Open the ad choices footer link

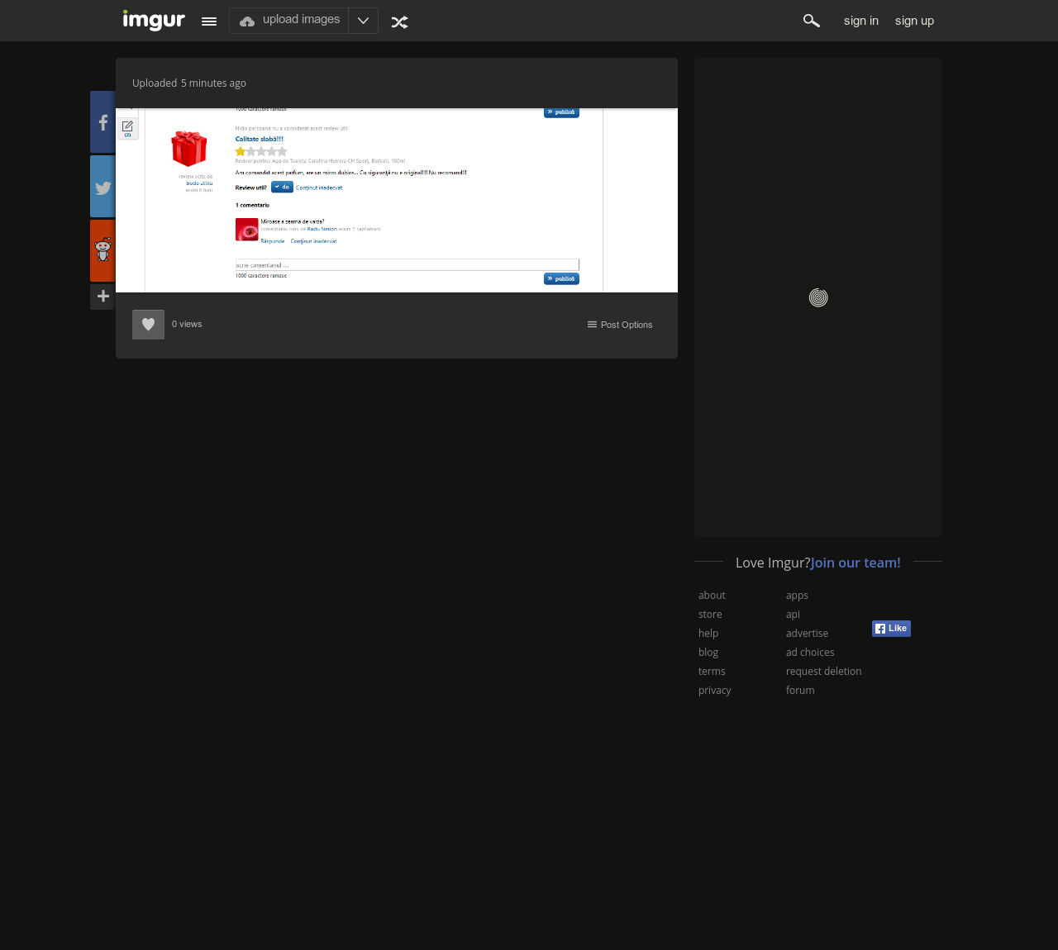click(810, 653)
